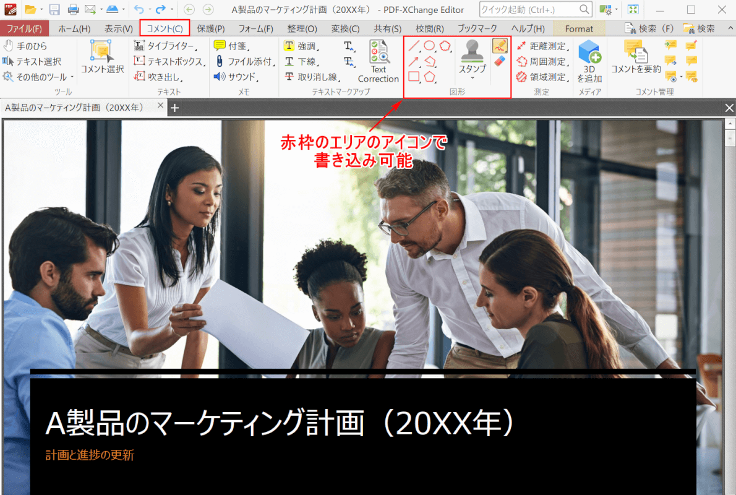The image size is (736, 495).
Task: Save the document with the floppy icon
Action: (x=54, y=9)
